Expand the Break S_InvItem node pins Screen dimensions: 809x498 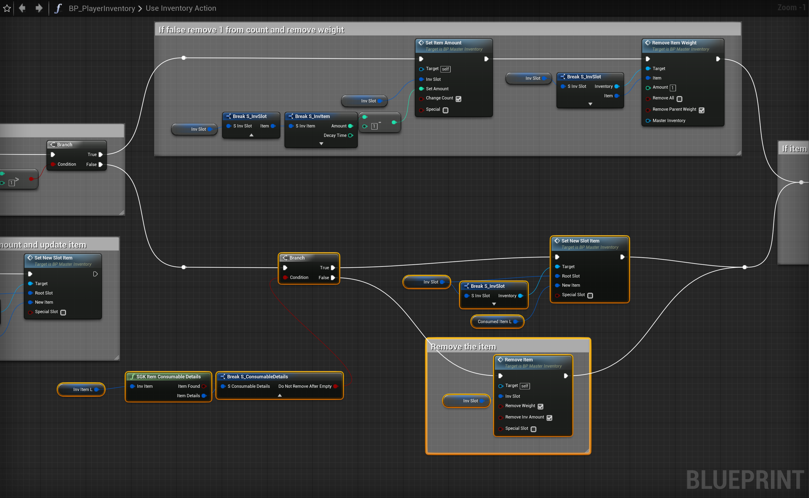[x=321, y=144]
